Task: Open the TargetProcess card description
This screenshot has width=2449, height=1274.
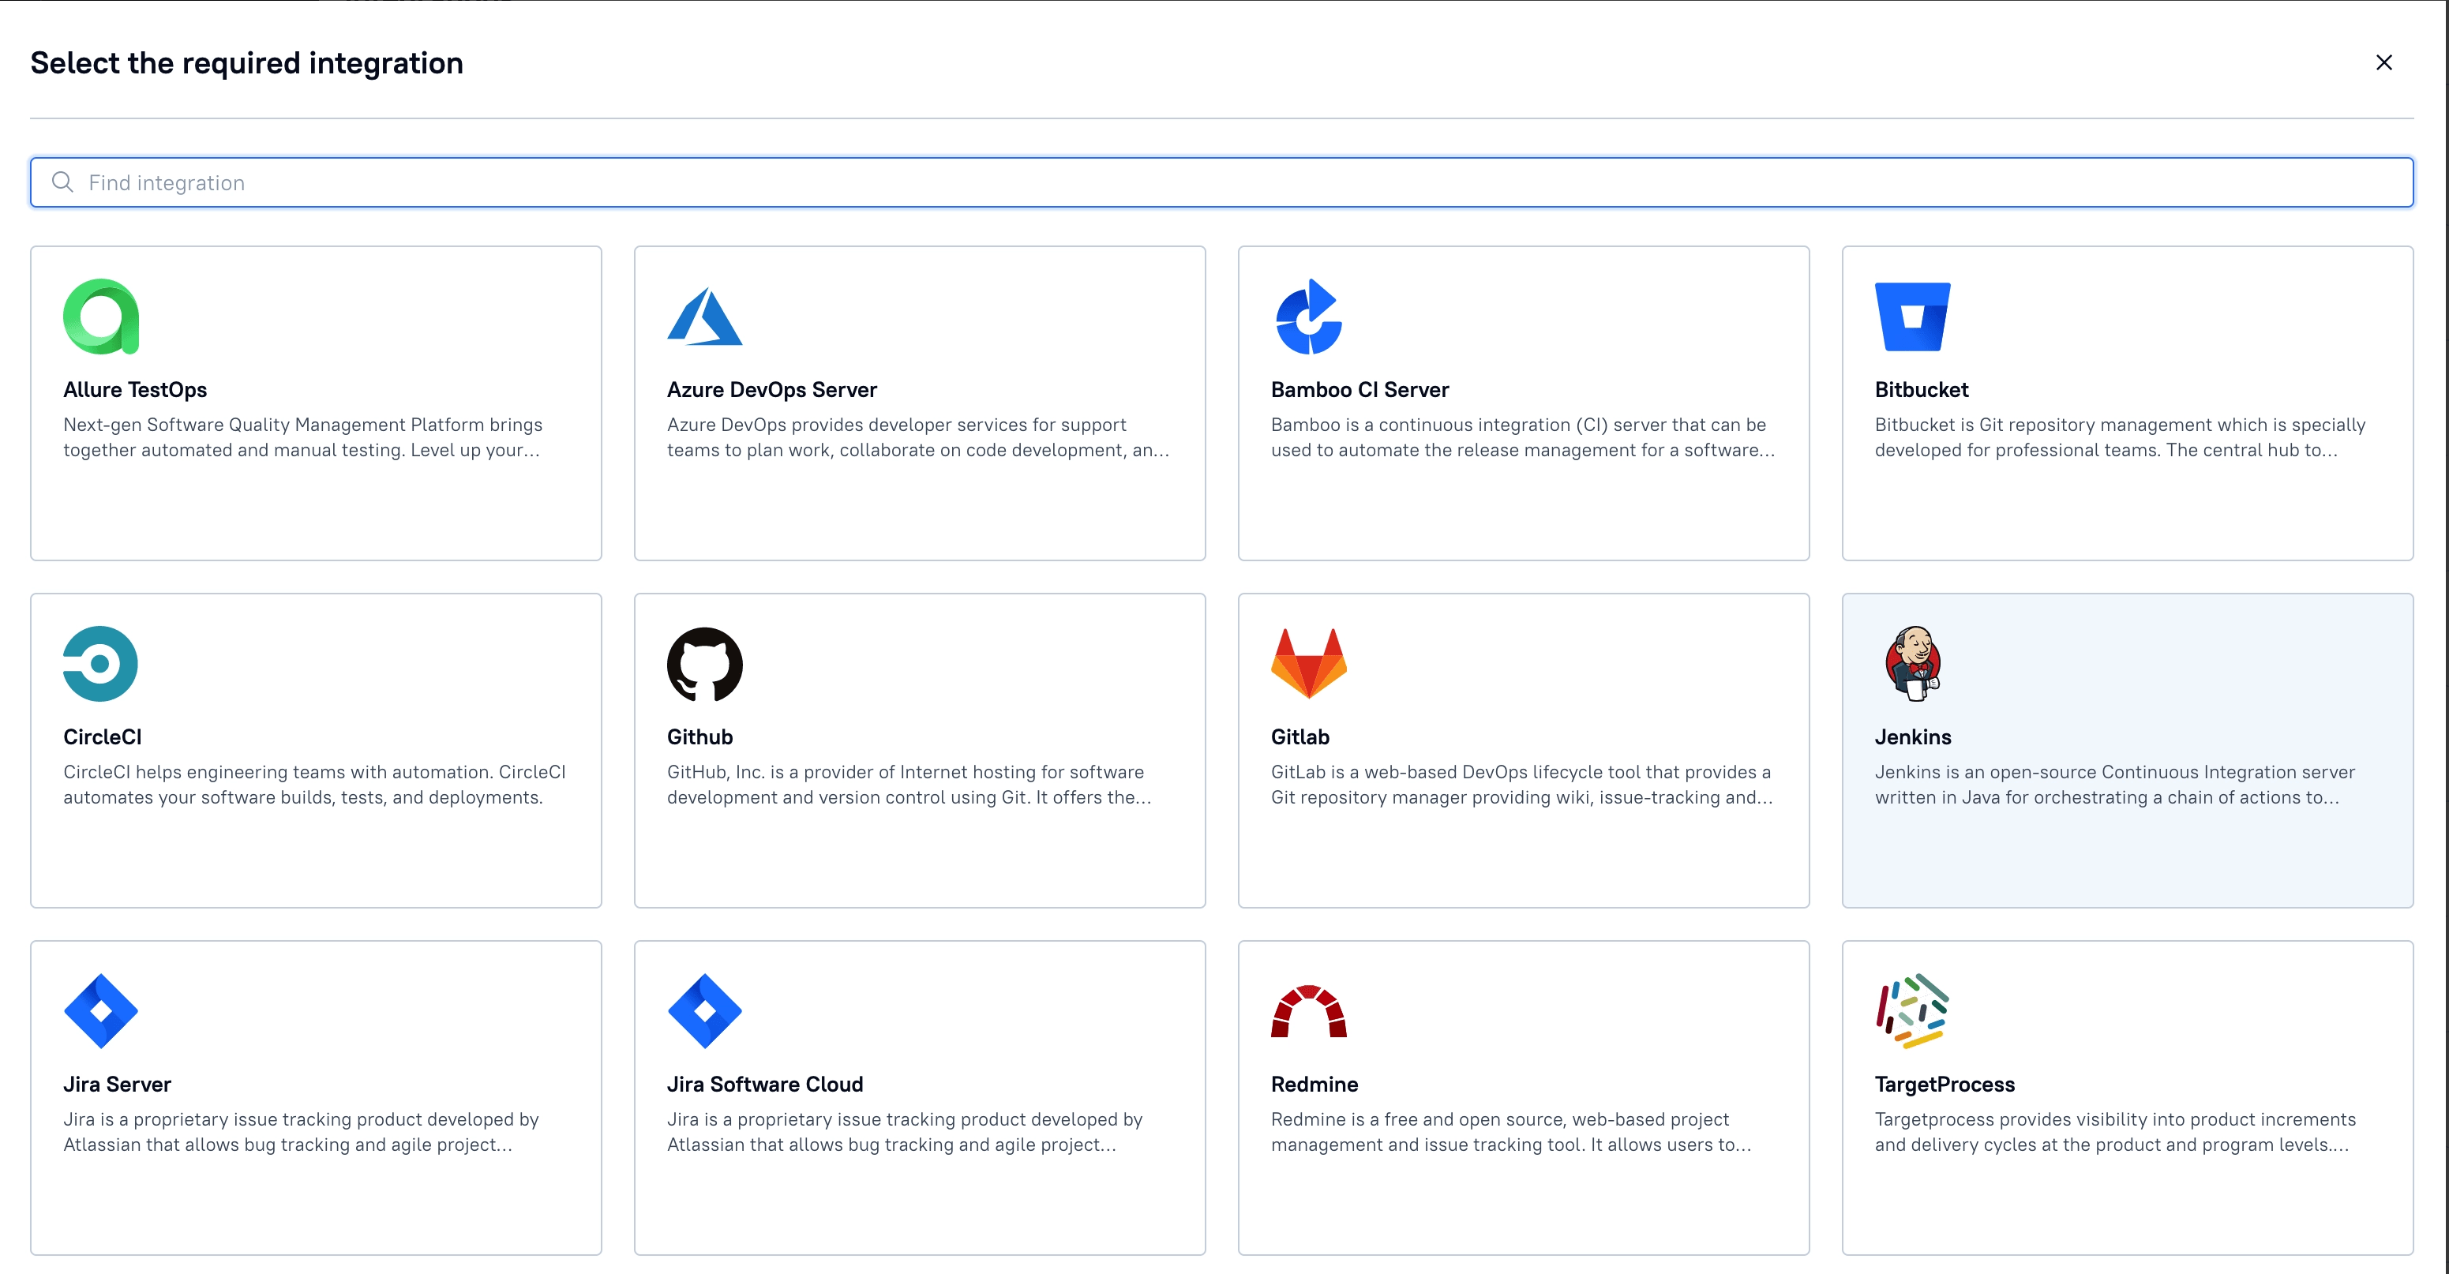Action: pos(2114,1131)
